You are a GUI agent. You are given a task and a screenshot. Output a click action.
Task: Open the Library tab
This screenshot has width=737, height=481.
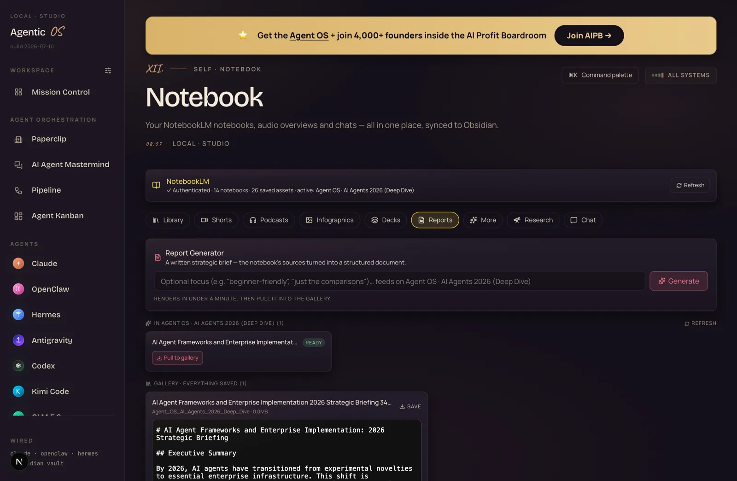click(x=168, y=220)
